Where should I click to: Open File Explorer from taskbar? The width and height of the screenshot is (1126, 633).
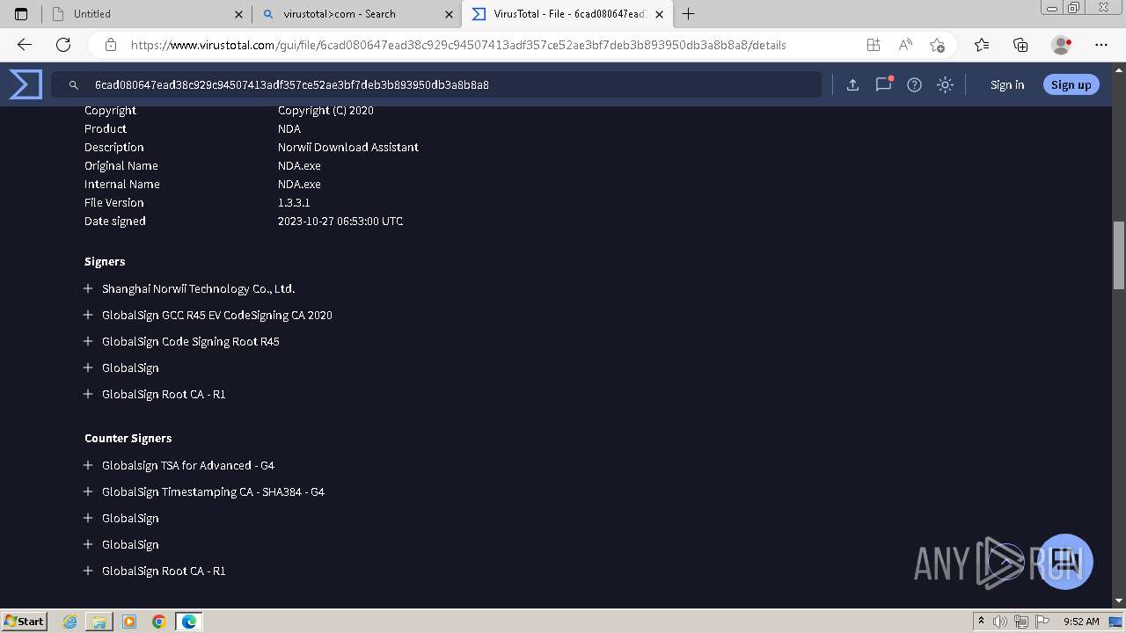99,622
